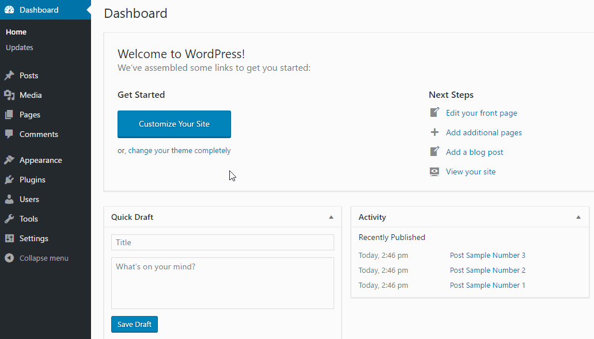The height and width of the screenshot is (339, 594).
Task: Click the Pages icon in sidebar
Action: pos(9,115)
